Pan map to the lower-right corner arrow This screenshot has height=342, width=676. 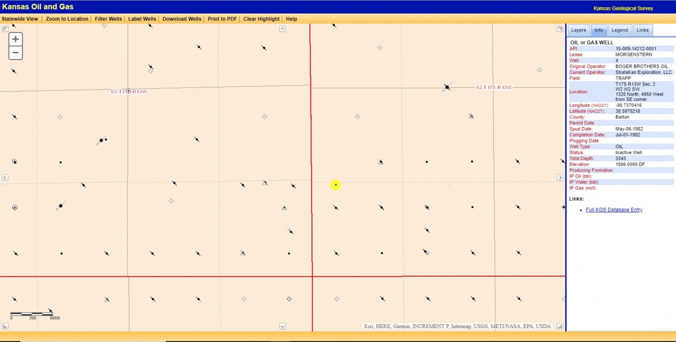pyautogui.click(x=560, y=326)
